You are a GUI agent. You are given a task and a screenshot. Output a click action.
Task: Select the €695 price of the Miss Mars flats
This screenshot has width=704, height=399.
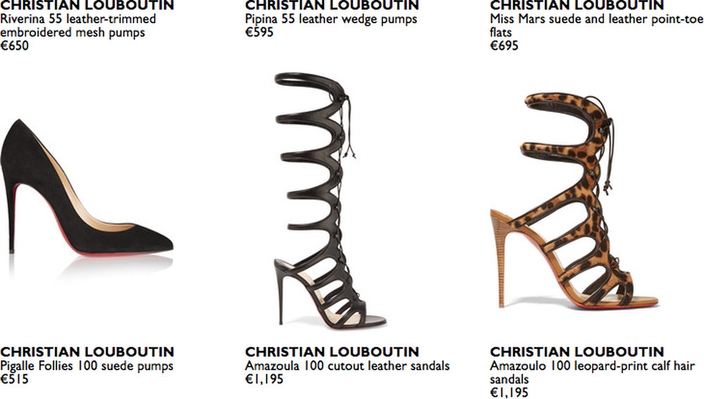504,46
